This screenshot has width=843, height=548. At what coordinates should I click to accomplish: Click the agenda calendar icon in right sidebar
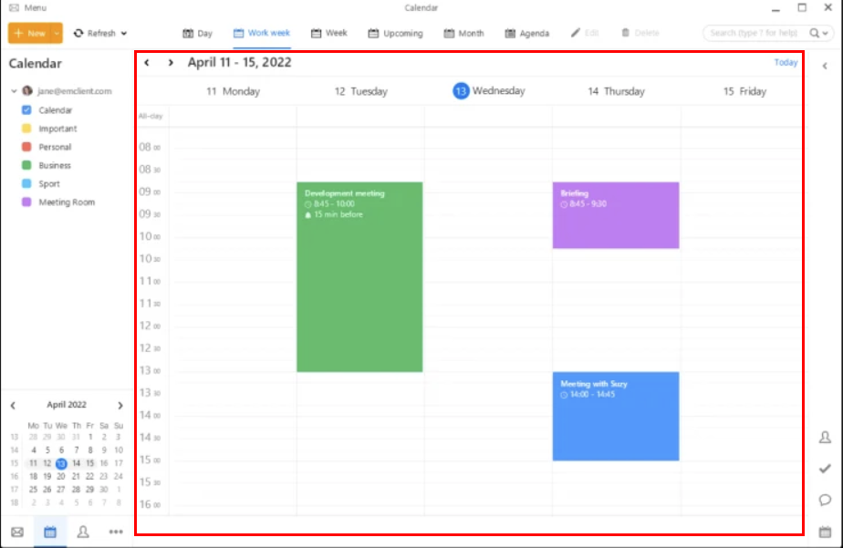(825, 532)
